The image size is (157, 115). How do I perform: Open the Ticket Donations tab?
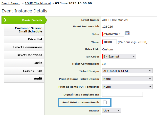click(29, 55)
